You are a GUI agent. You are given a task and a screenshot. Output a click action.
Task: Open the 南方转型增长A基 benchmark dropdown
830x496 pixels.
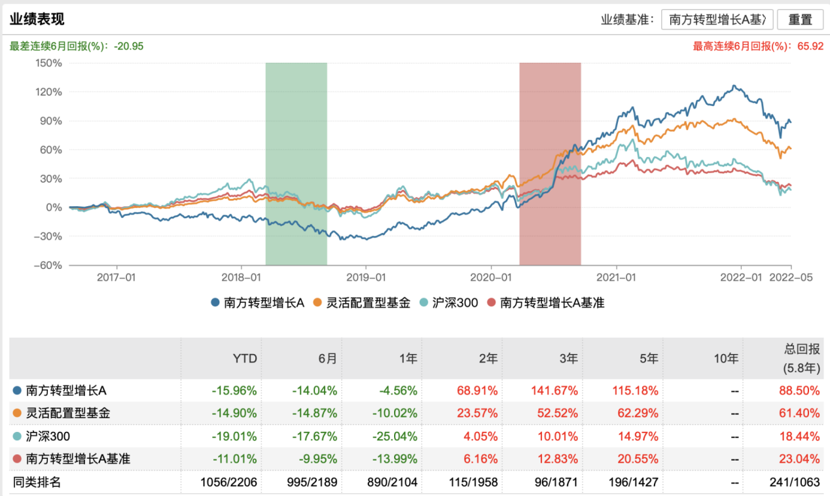click(717, 20)
